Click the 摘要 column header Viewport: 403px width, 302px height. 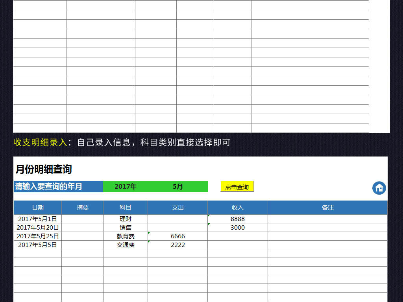point(83,208)
